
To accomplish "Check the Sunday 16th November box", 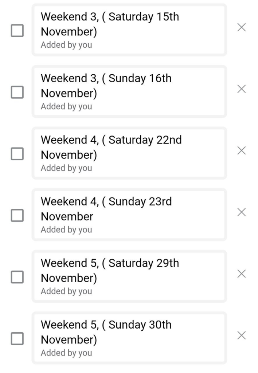I will coord(17,92).
